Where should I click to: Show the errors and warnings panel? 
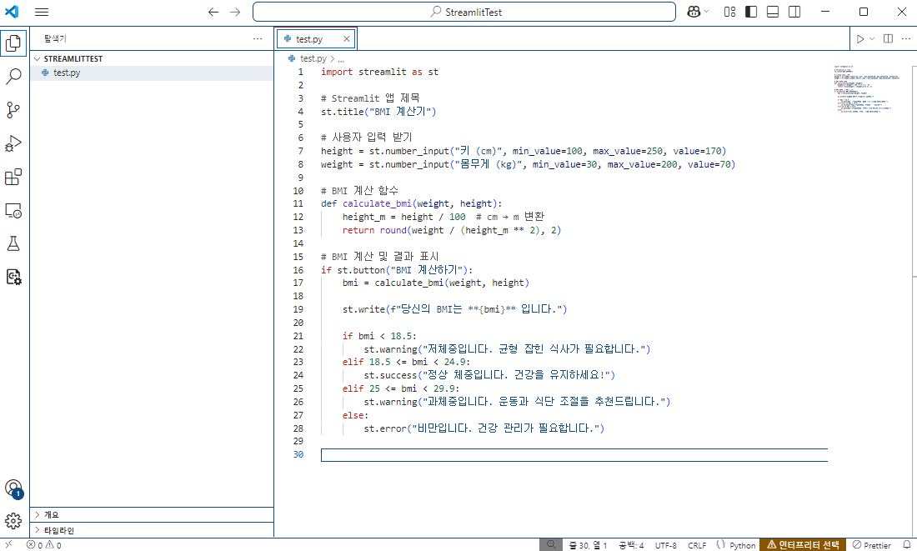[x=44, y=544]
